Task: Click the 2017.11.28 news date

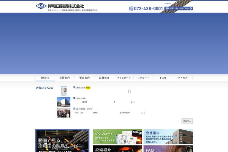Action: pyautogui.click(x=81, y=109)
